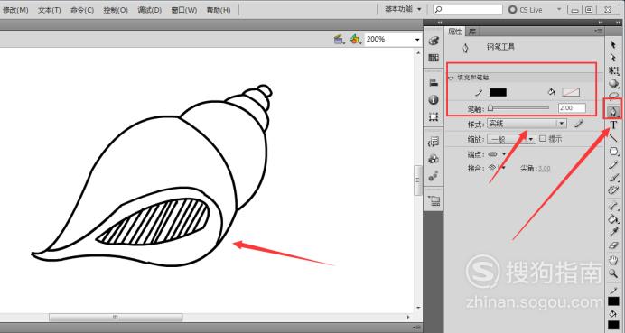Image resolution: width=625 pixels, height=333 pixels.
Task: Select the Hand tool
Action: click(613, 261)
